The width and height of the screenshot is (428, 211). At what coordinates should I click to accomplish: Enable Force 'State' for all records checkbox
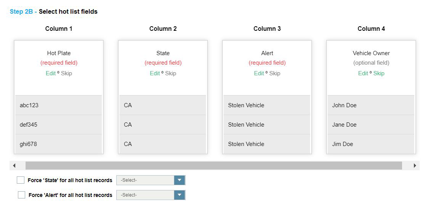[x=21, y=180]
